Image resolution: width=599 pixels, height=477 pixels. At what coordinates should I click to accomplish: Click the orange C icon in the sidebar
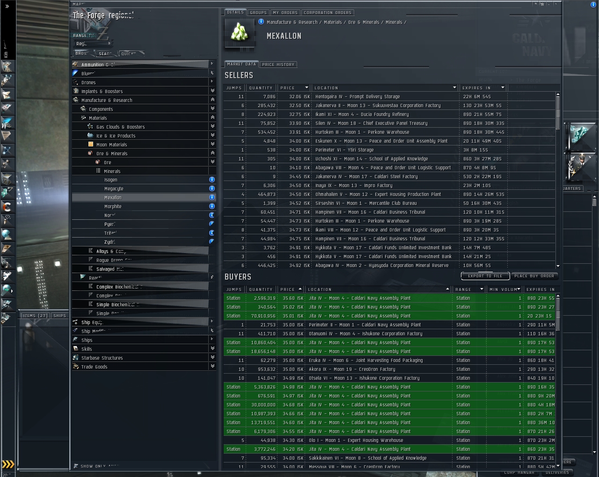(7, 206)
